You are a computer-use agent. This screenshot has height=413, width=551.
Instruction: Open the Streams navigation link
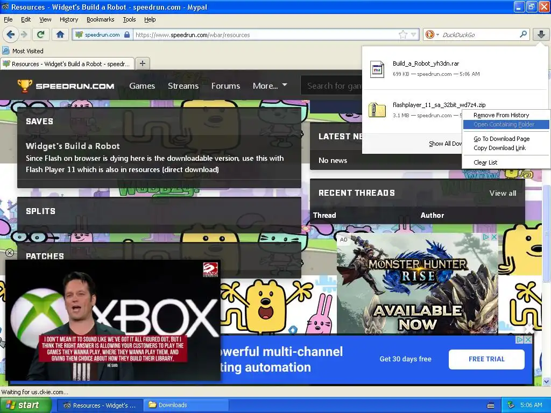[x=183, y=86]
